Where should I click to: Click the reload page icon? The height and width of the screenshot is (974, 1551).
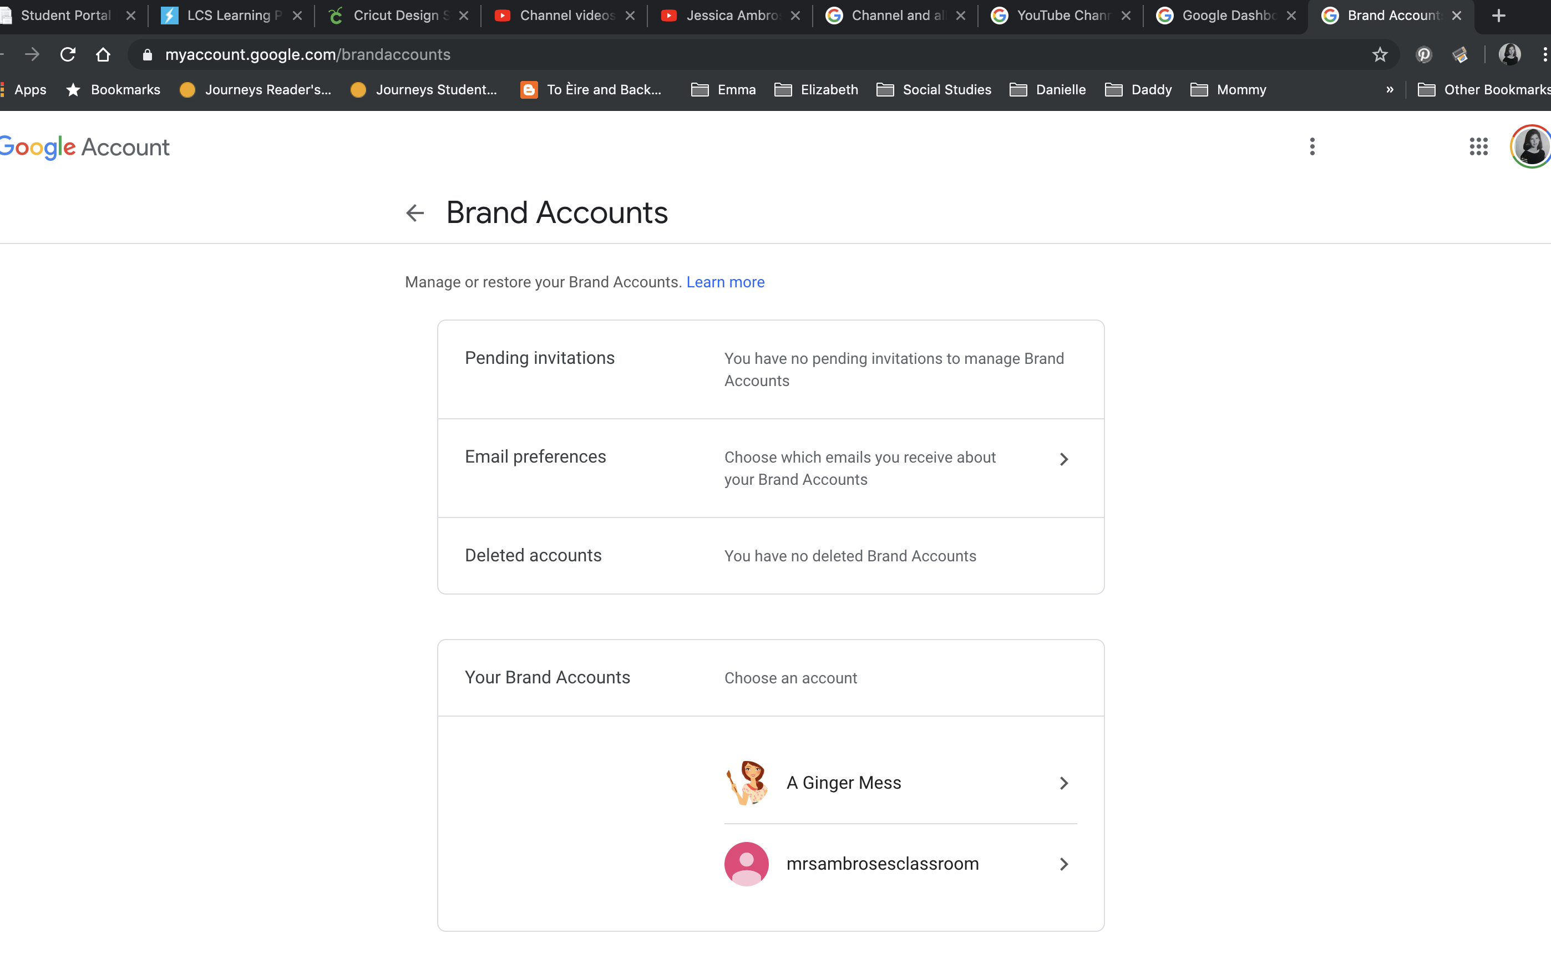[x=68, y=55]
